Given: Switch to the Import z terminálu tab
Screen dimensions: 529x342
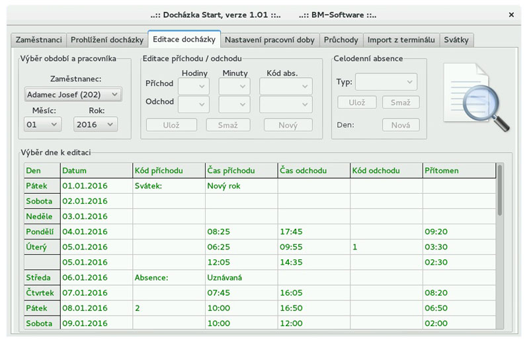Looking at the screenshot, I should coord(401,40).
